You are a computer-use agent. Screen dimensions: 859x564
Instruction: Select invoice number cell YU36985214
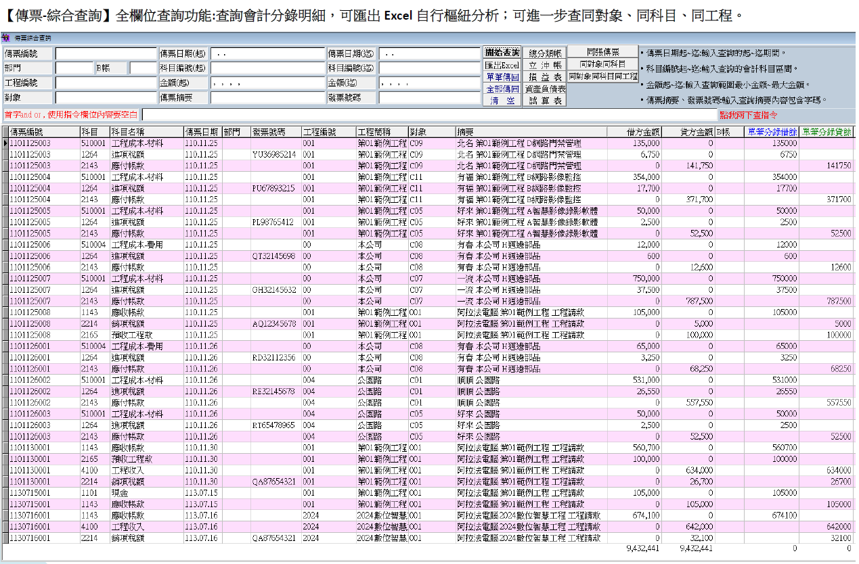tap(276, 155)
